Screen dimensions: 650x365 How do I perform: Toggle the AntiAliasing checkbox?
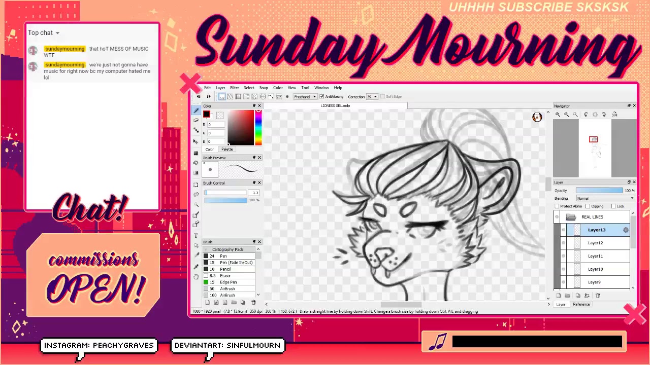coord(322,96)
